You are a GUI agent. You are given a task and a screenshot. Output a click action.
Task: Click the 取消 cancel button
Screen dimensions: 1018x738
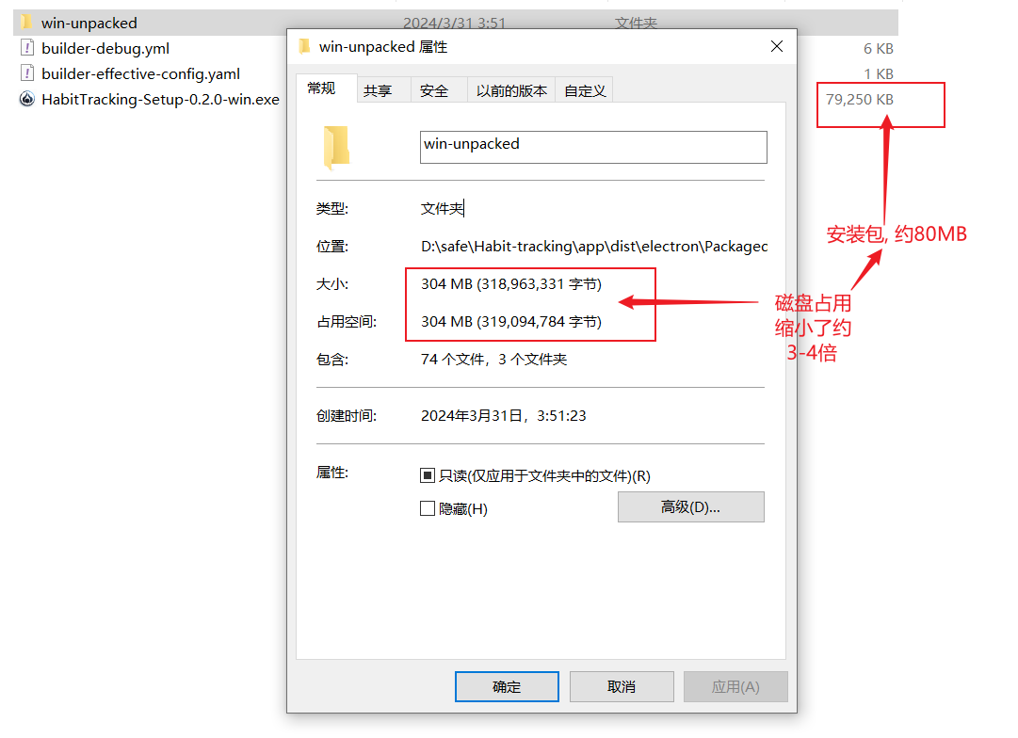622,687
